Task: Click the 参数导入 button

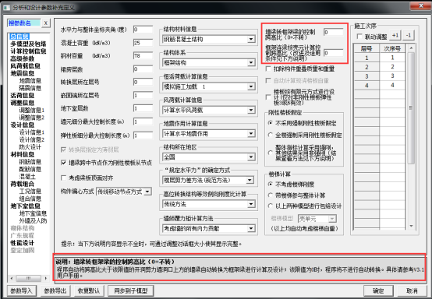Action: pyautogui.click(x=22, y=290)
